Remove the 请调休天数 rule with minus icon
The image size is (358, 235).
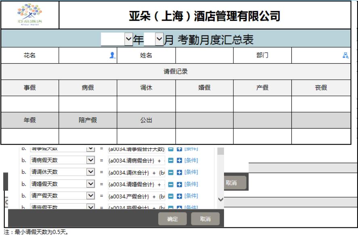click(x=171, y=172)
